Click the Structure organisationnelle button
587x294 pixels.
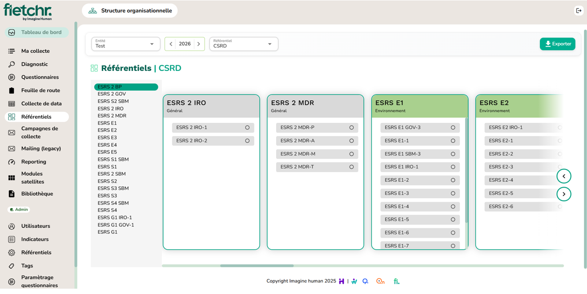click(x=129, y=11)
